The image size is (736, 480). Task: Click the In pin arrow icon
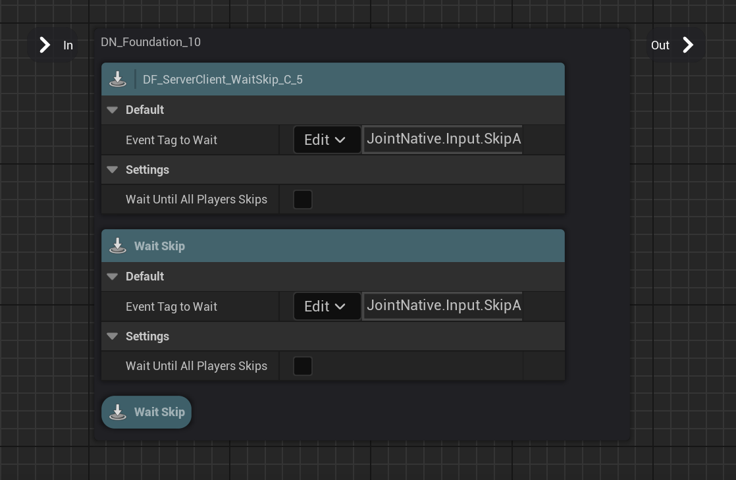point(45,45)
